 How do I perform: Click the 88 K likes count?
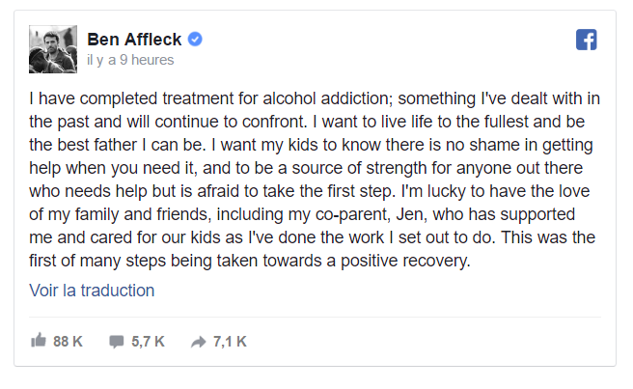click(68, 341)
